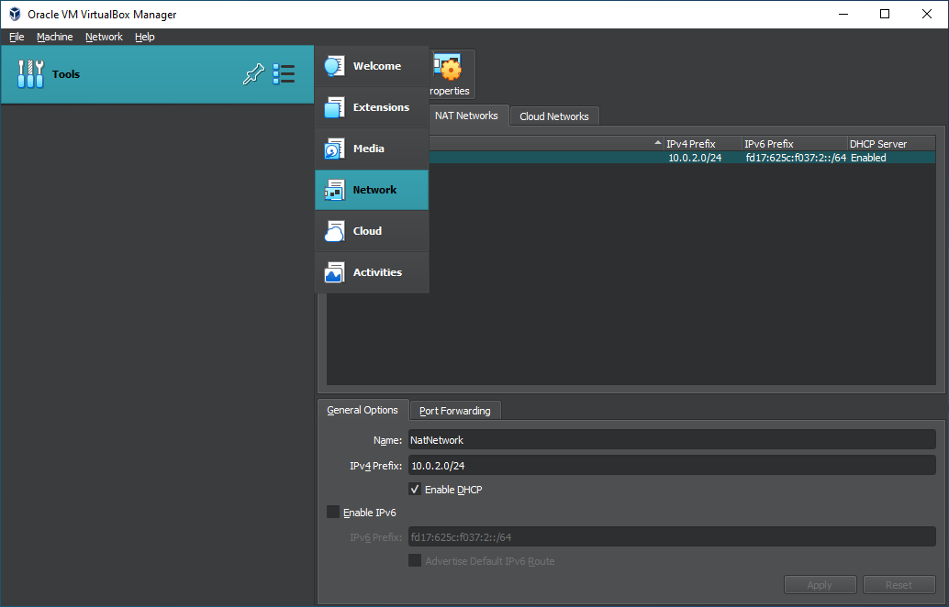
Task: Switch to the Port Forwarding tab
Action: tap(455, 411)
